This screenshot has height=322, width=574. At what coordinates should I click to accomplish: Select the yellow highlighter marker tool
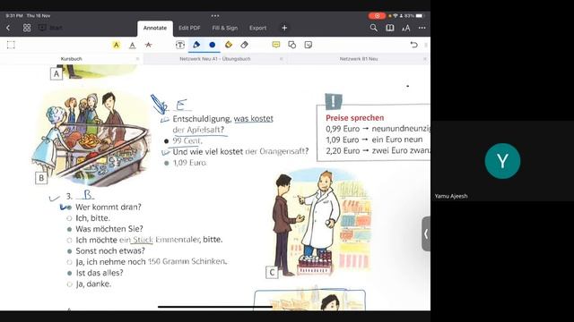coord(229,45)
